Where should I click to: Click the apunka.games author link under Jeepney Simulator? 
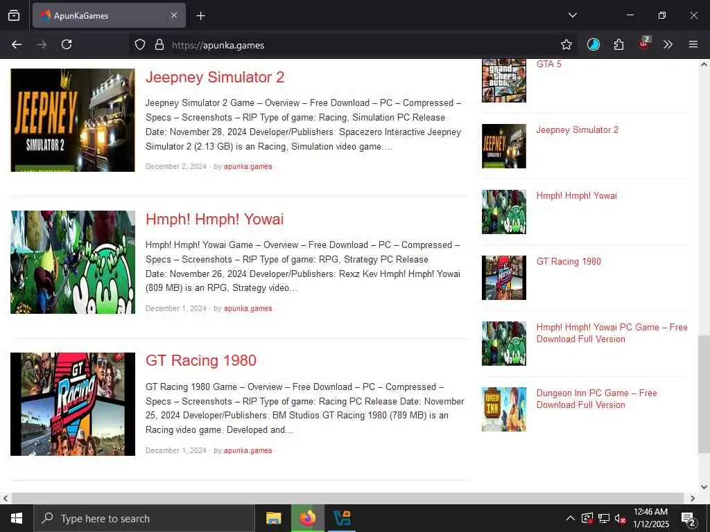[x=248, y=166]
